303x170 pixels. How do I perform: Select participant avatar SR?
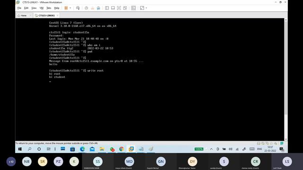[x=43, y=161]
